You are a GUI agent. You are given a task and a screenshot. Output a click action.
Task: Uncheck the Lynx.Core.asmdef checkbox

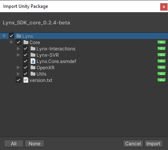click(26, 61)
